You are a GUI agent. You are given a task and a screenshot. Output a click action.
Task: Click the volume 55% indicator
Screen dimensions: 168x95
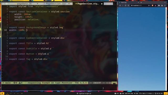pos(136,93)
